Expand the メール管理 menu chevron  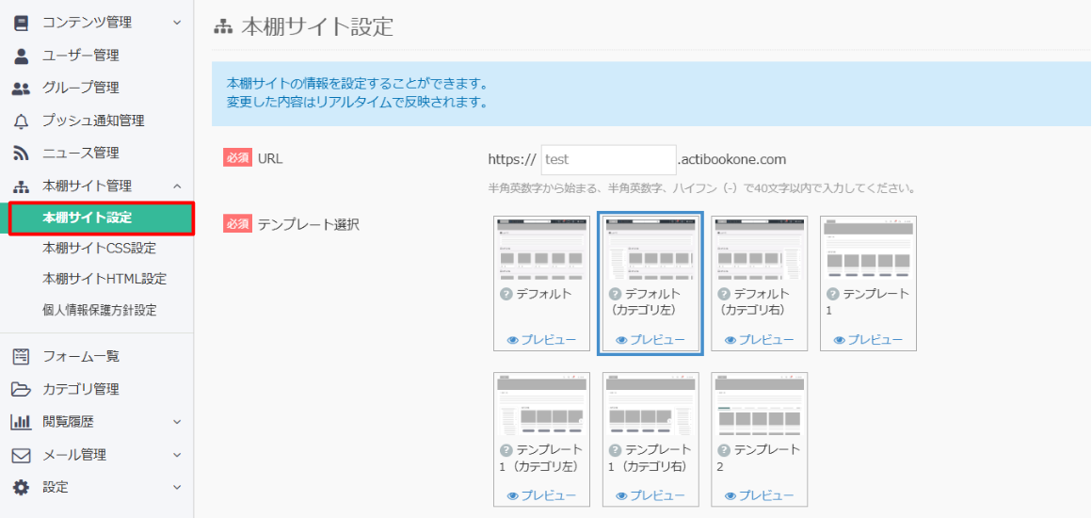(x=177, y=455)
